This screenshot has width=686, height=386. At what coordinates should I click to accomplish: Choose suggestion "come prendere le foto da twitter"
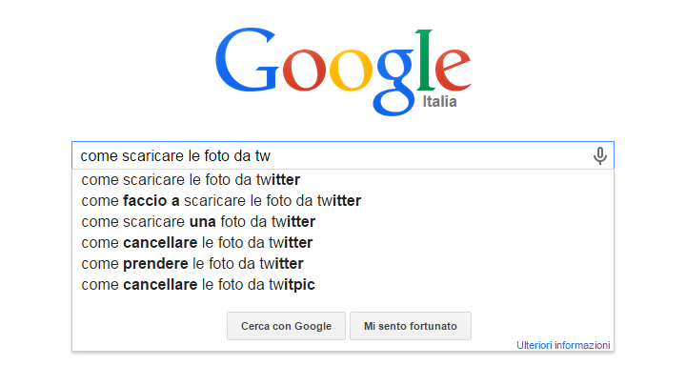point(192,263)
